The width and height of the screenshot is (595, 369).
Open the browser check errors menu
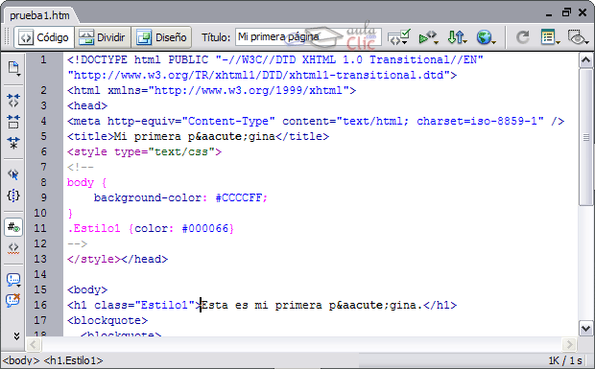click(x=399, y=37)
